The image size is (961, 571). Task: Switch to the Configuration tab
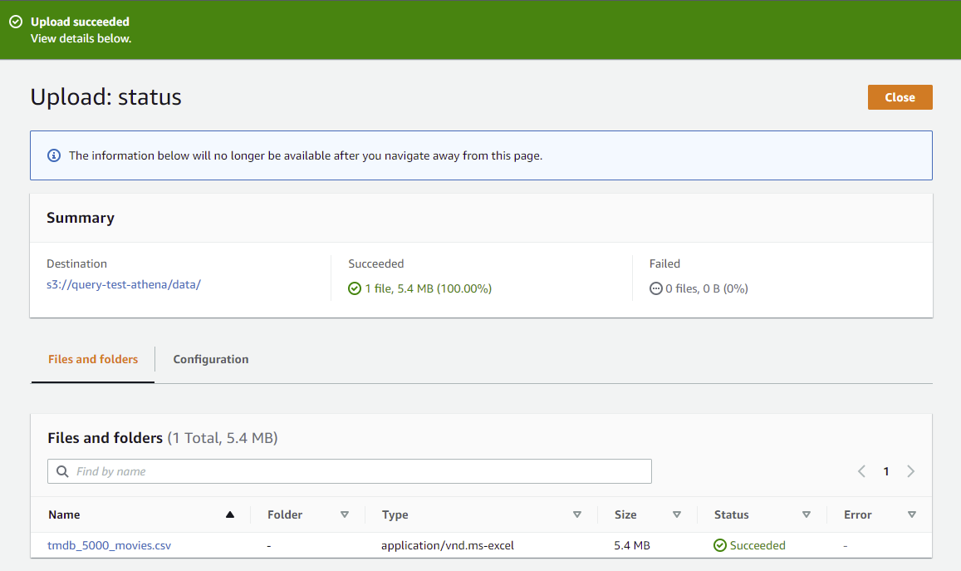[211, 359]
